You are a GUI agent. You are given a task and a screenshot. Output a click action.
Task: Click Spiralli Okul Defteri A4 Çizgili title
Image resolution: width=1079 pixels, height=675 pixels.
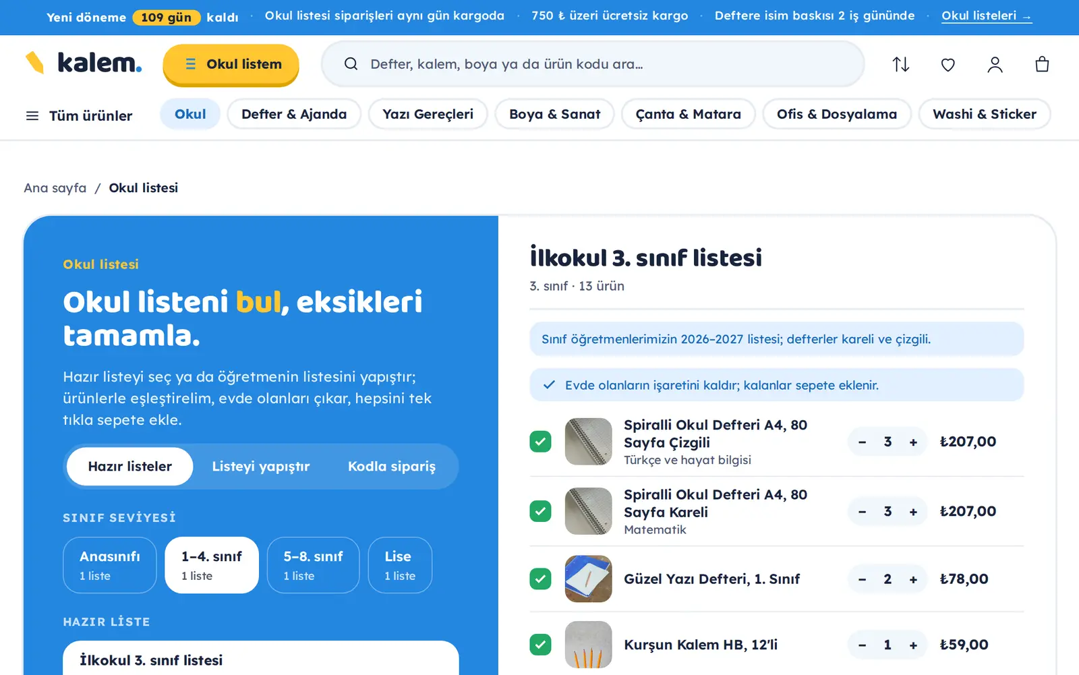tap(716, 434)
